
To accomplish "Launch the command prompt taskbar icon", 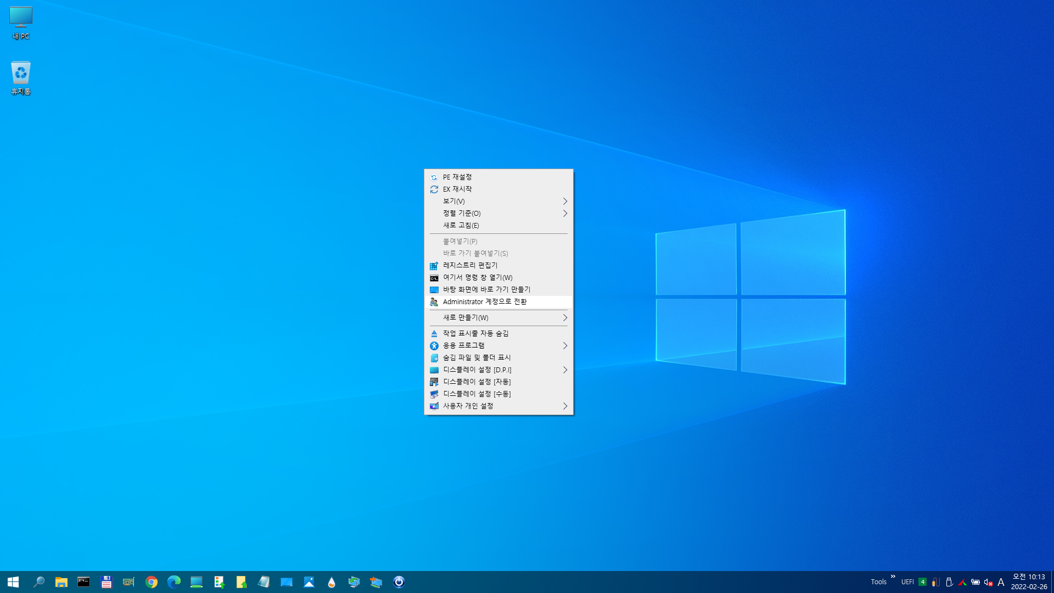I will (83, 582).
